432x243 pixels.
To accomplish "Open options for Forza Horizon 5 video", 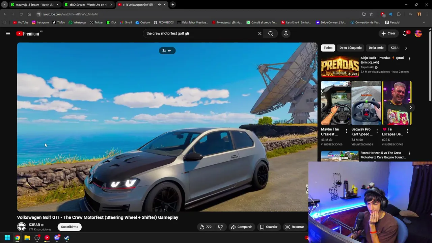I will [x=410, y=154].
